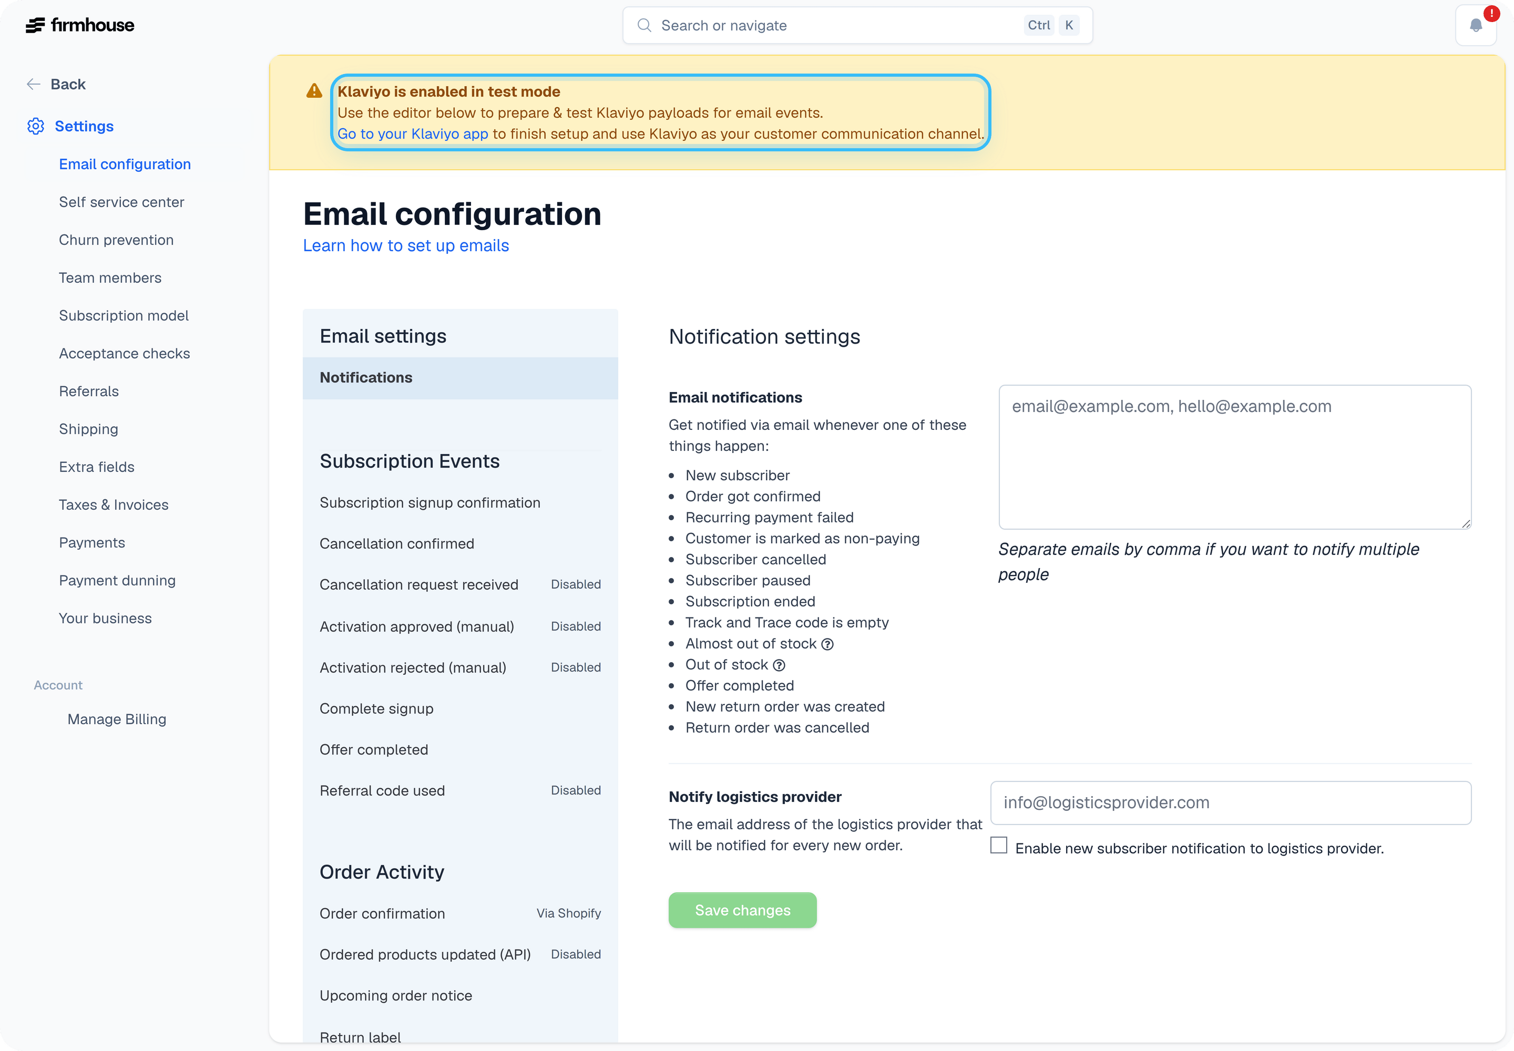Image resolution: width=1514 pixels, height=1051 pixels.
Task: Click 'Recurring payment failed' list item
Action: click(769, 518)
